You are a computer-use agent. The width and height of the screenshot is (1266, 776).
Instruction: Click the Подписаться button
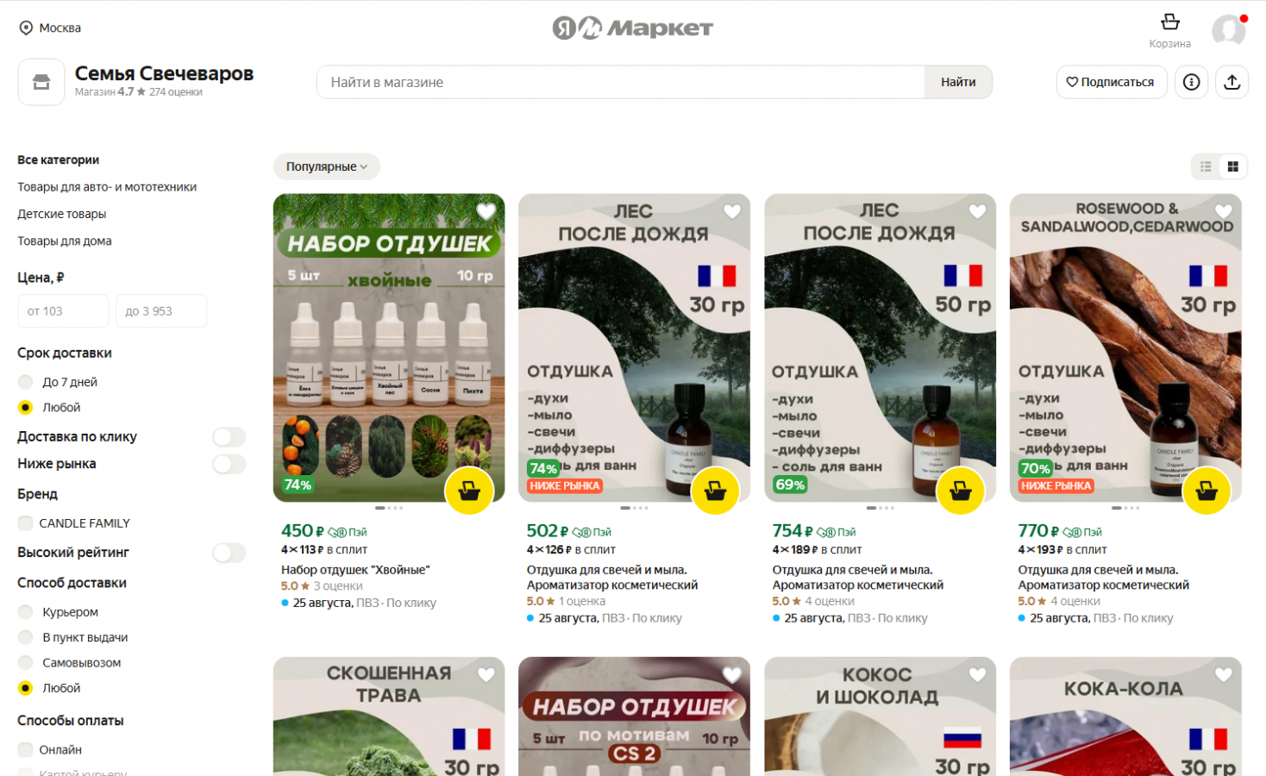pyautogui.click(x=1111, y=82)
